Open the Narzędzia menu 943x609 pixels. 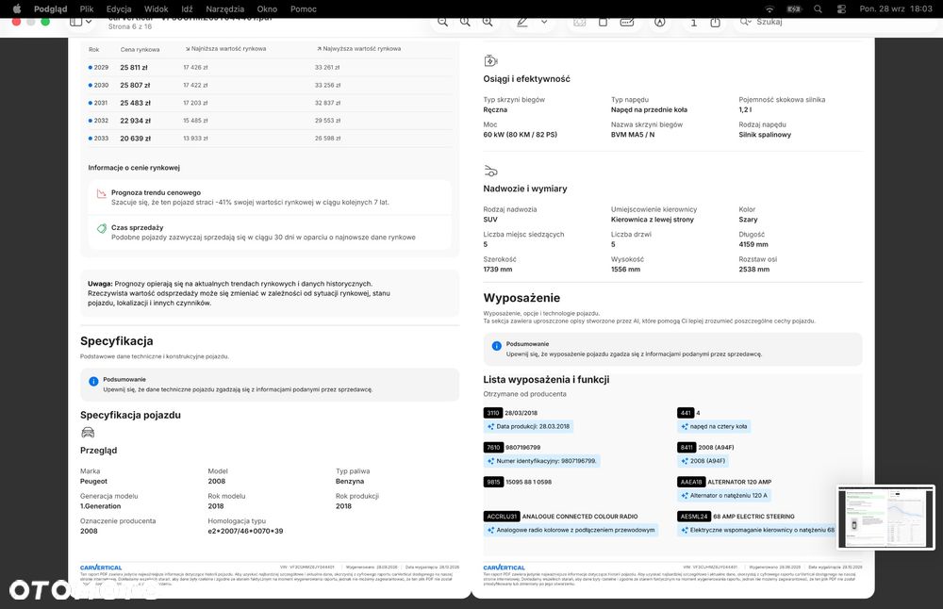click(x=225, y=9)
